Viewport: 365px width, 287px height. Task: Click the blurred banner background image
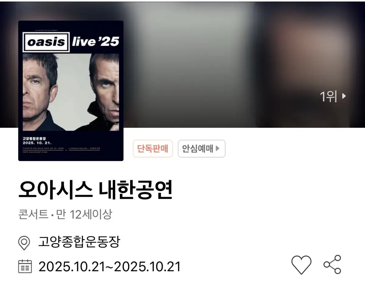click(x=243, y=64)
